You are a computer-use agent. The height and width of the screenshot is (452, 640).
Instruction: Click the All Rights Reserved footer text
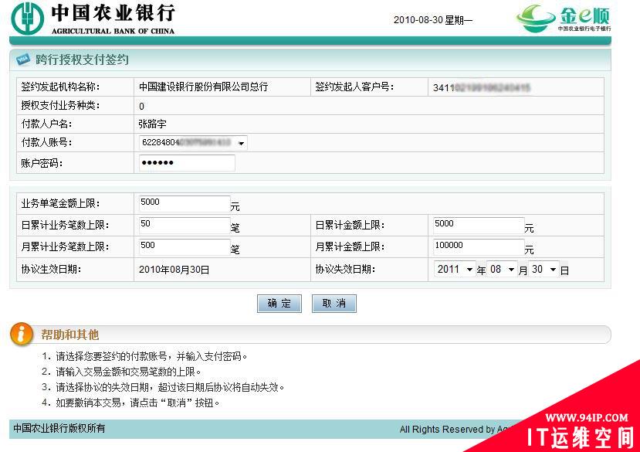point(455,429)
